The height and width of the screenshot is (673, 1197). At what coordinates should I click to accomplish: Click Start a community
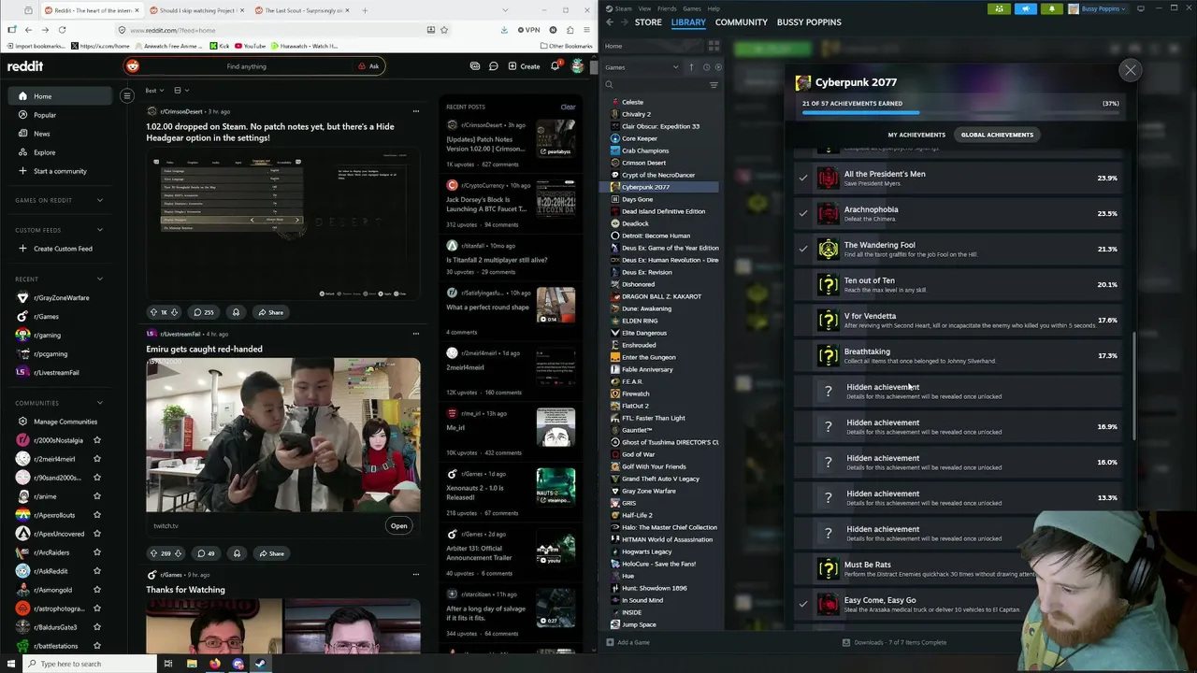[x=60, y=171]
